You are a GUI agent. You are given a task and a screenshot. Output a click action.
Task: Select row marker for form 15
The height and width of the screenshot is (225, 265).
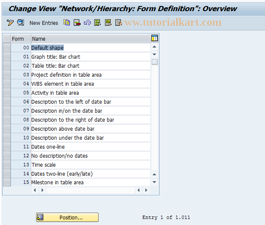(7, 182)
